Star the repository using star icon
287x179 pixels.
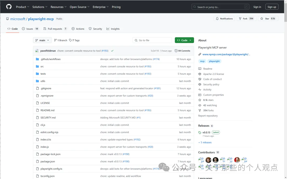[x=262, y=19]
